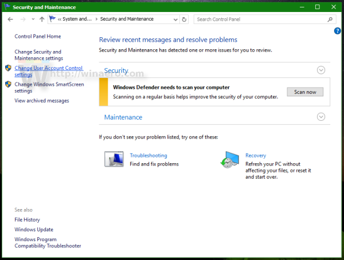The height and width of the screenshot is (260, 344).
Task: Open recent locations dropdown arrow
Action: pyautogui.click(x=33, y=19)
